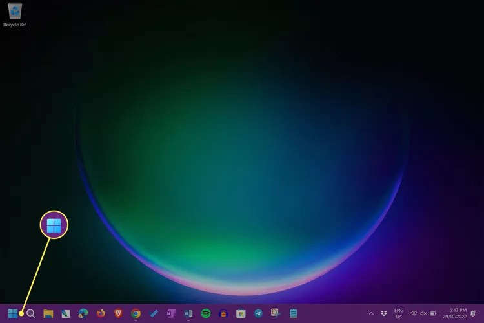Open Notepad from the taskbar
The image size is (484, 323).
293,313
